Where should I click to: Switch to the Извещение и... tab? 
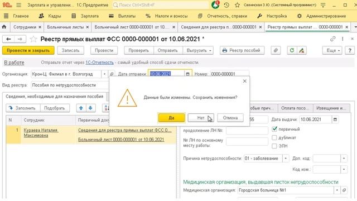click(x=331, y=108)
